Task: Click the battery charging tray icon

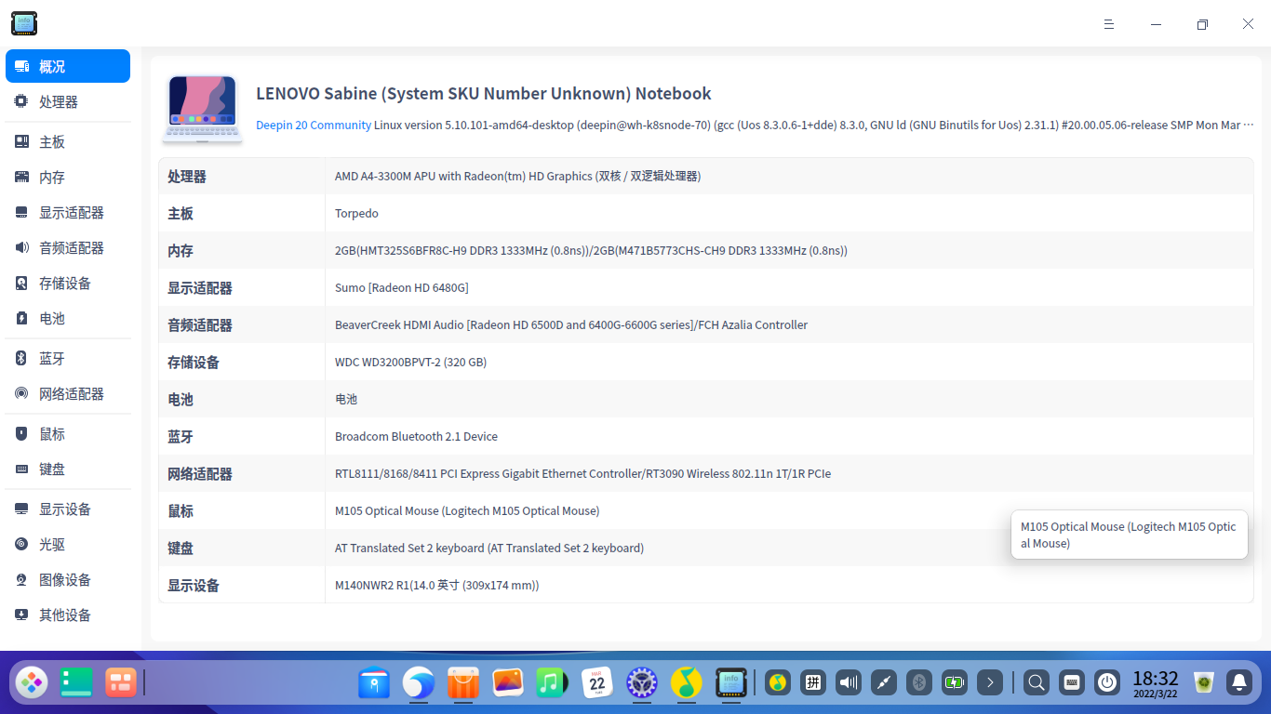Action: point(955,683)
